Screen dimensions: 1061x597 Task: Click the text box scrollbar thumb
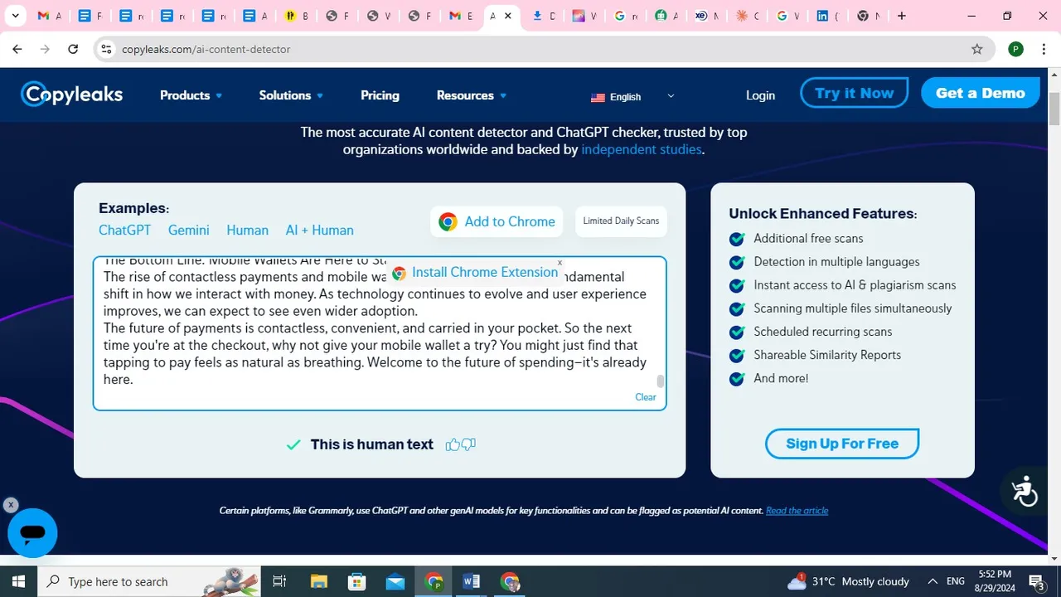[661, 381]
